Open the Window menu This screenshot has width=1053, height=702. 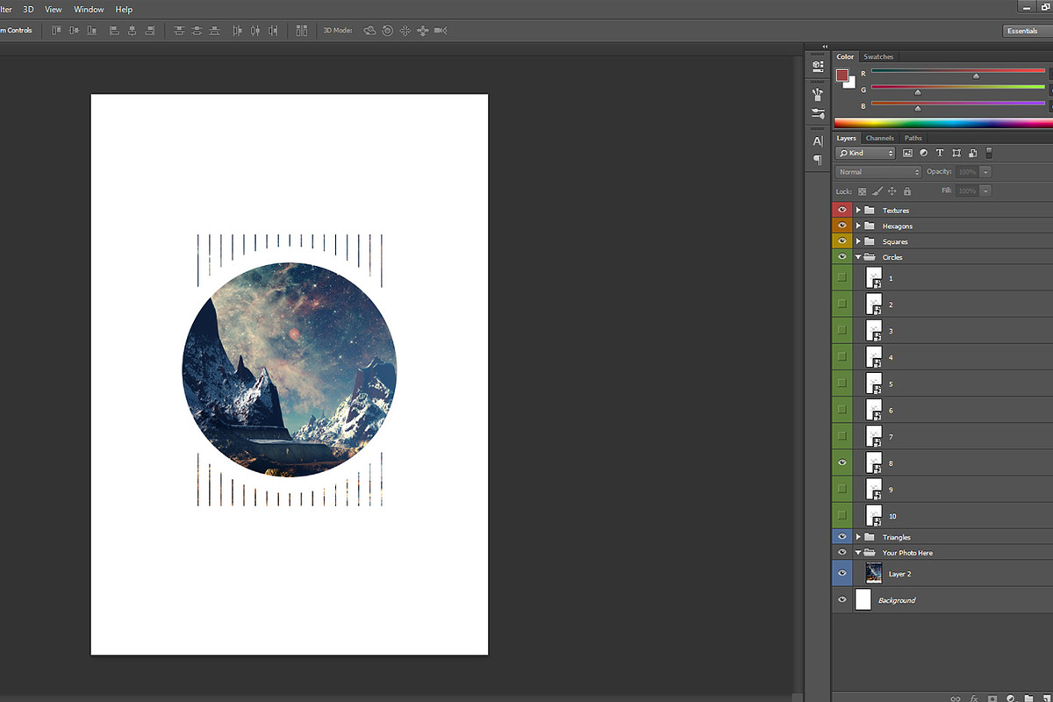(89, 9)
